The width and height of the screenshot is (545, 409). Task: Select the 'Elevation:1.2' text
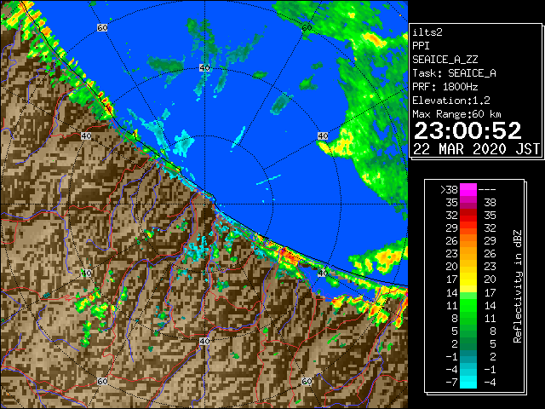coord(450,101)
